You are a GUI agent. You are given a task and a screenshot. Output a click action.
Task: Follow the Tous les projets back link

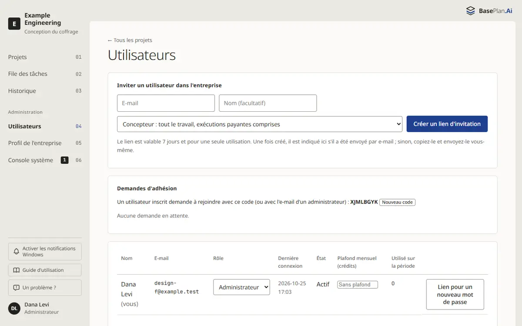click(130, 40)
